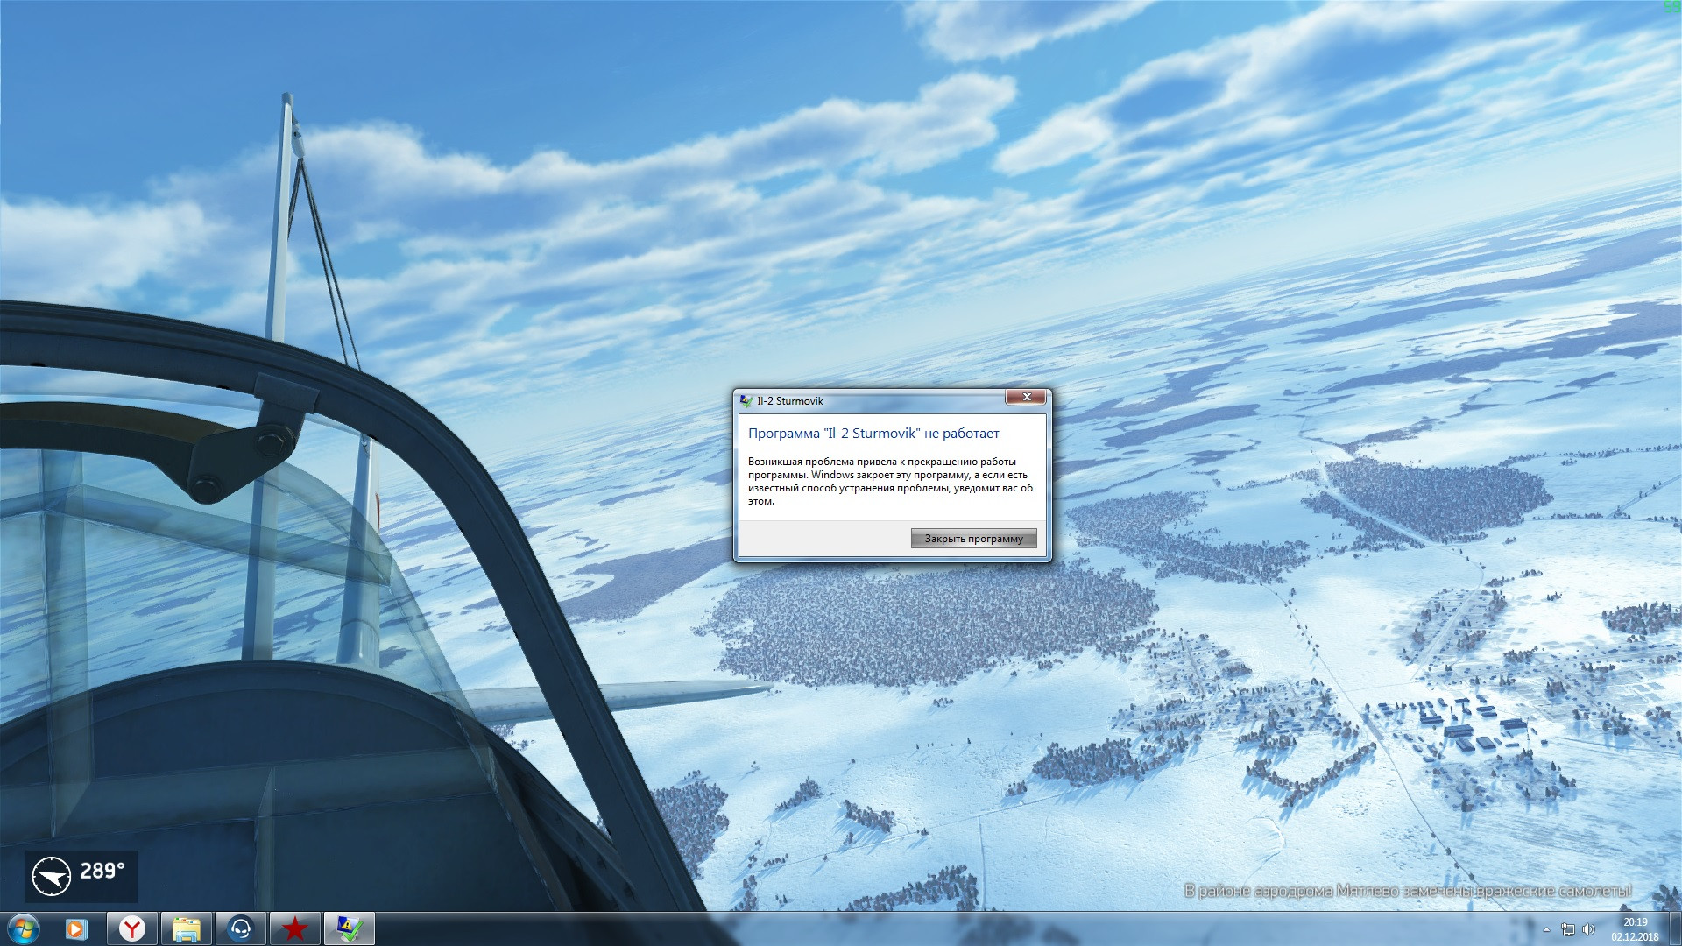The height and width of the screenshot is (946, 1682).
Task: Click the 289° heading value
Action: 102,872
